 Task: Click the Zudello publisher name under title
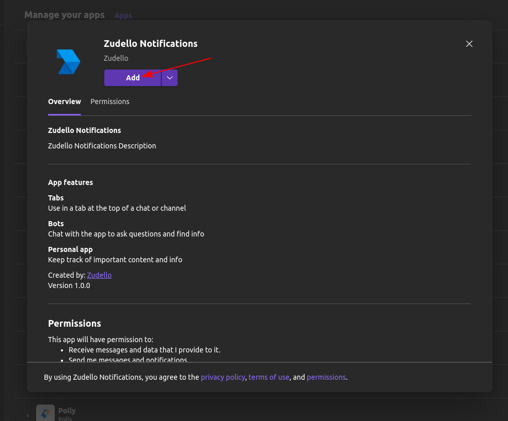116,58
